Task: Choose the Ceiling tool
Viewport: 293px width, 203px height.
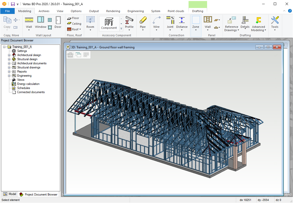Action: (x=74, y=24)
